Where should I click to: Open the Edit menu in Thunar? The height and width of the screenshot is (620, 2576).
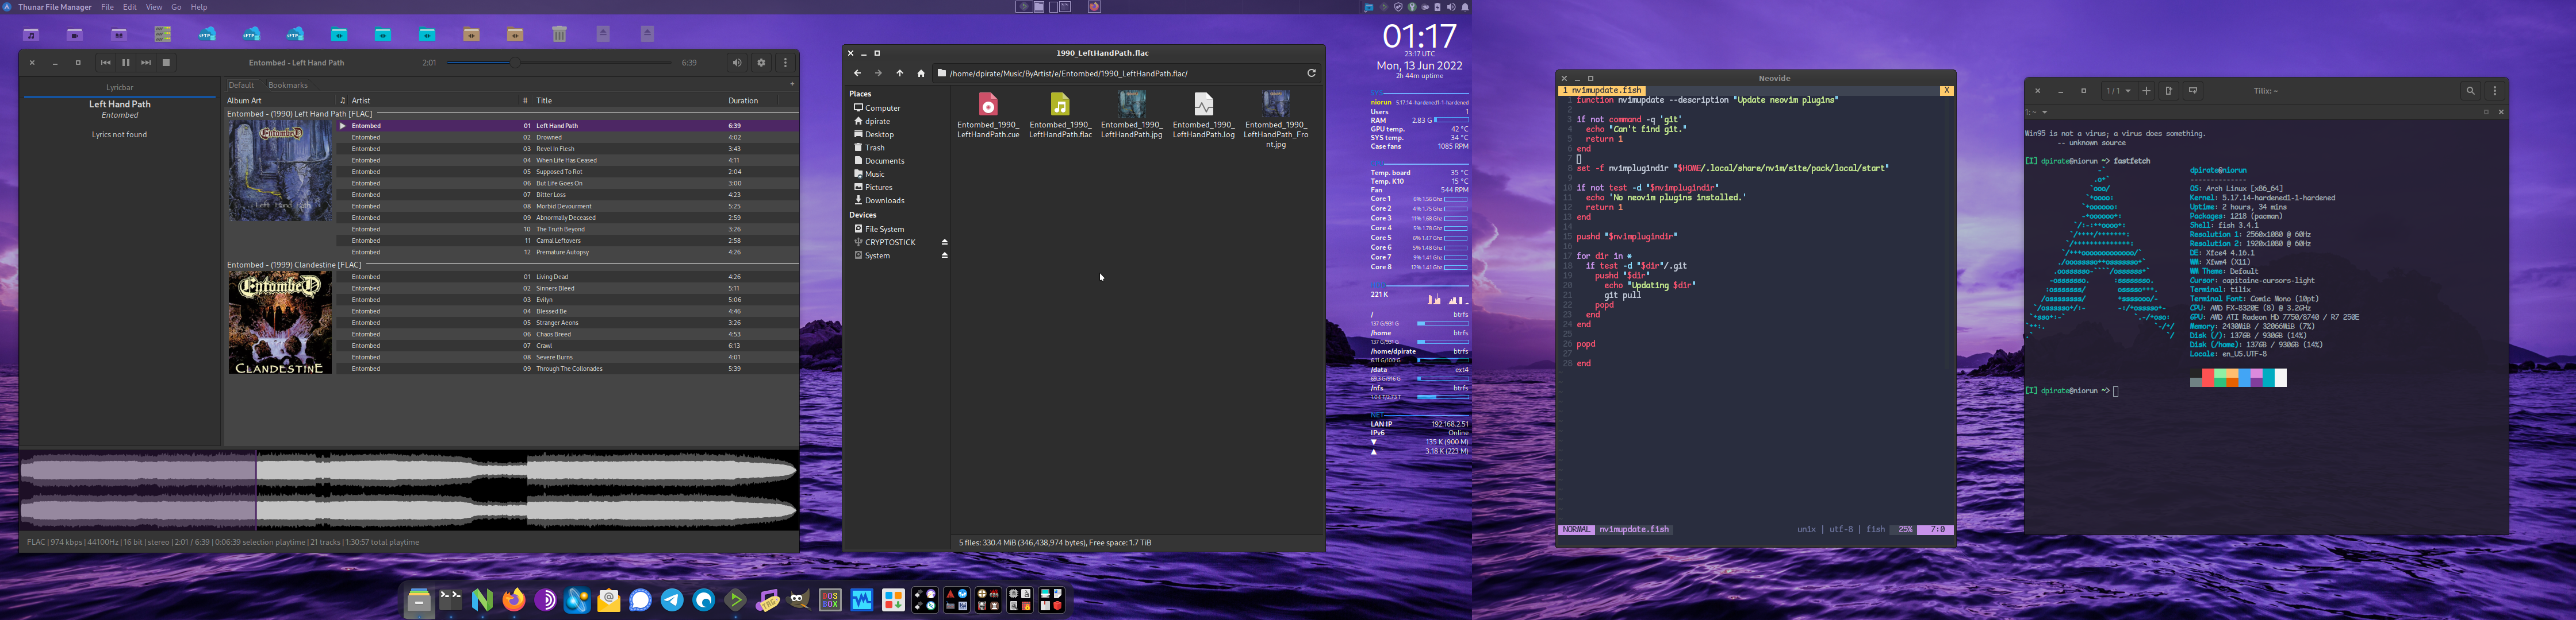pyautogui.click(x=130, y=7)
